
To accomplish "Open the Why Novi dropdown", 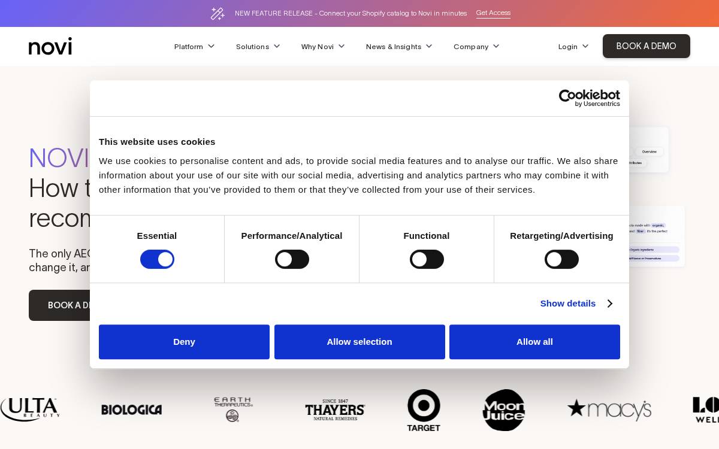I will (x=323, y=46).
